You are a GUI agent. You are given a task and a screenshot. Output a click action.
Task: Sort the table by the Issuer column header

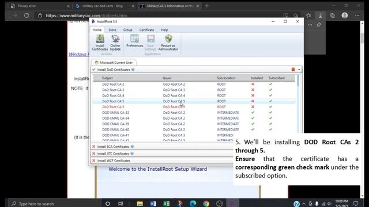(167, 78)
